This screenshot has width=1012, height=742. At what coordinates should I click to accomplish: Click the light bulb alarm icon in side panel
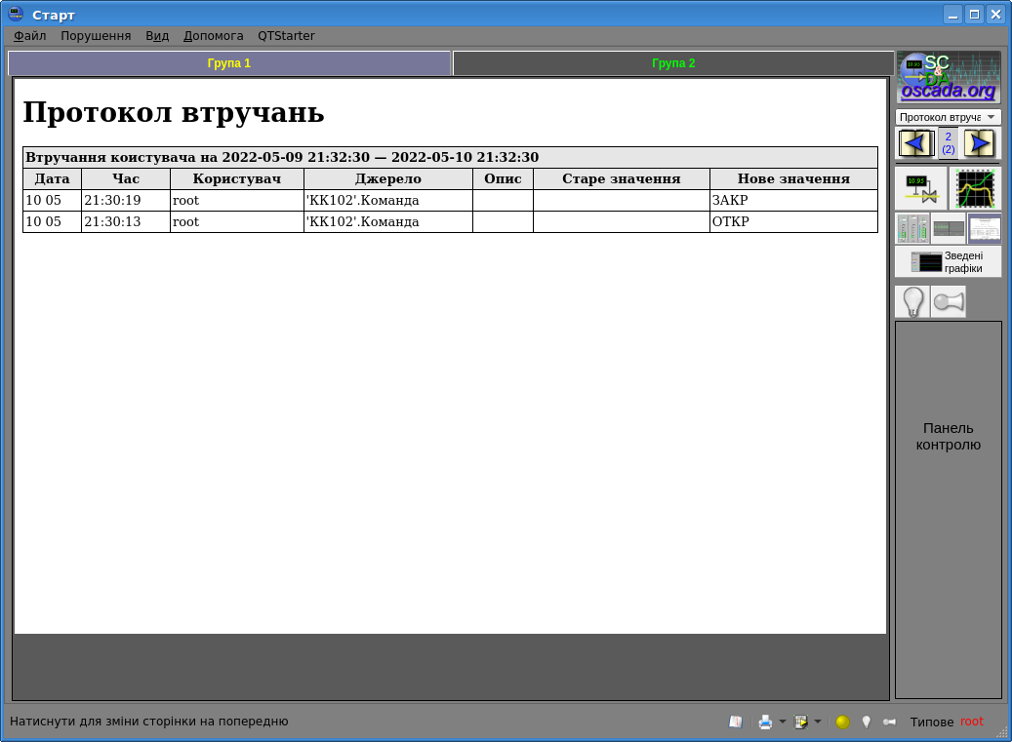pos(912,302)
